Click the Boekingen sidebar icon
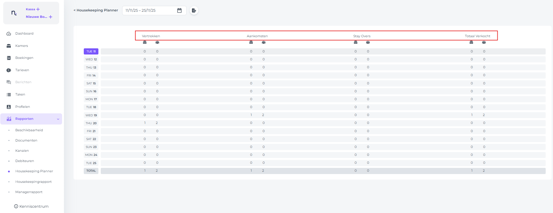 point(9,58)
